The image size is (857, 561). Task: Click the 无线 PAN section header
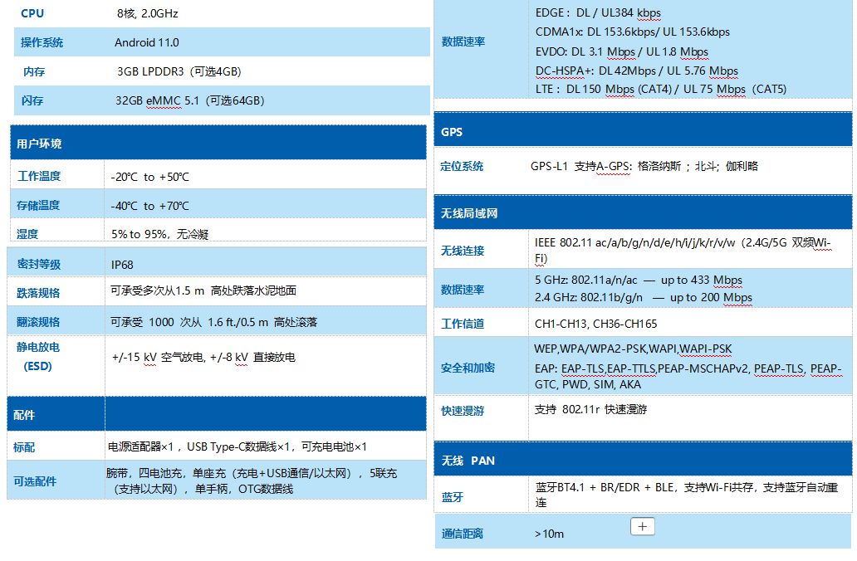coord(468,460)
